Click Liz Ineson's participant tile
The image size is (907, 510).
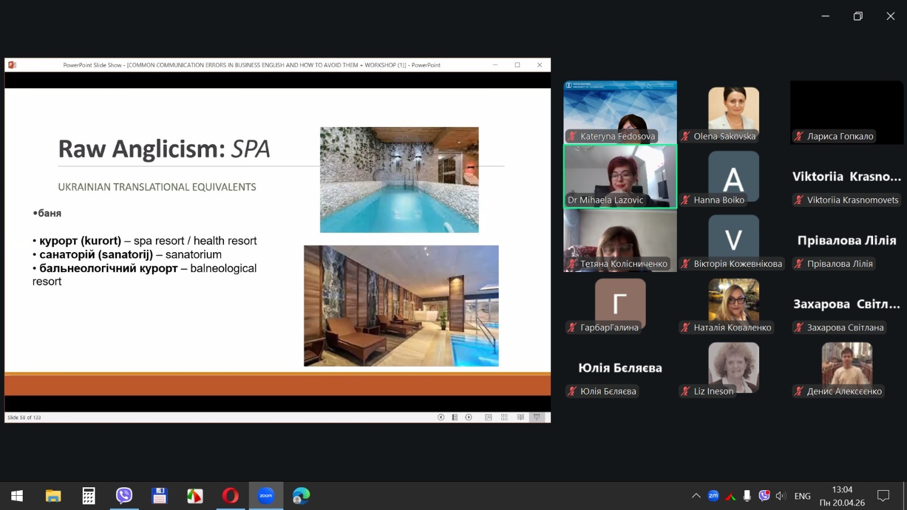pos(734,368)
